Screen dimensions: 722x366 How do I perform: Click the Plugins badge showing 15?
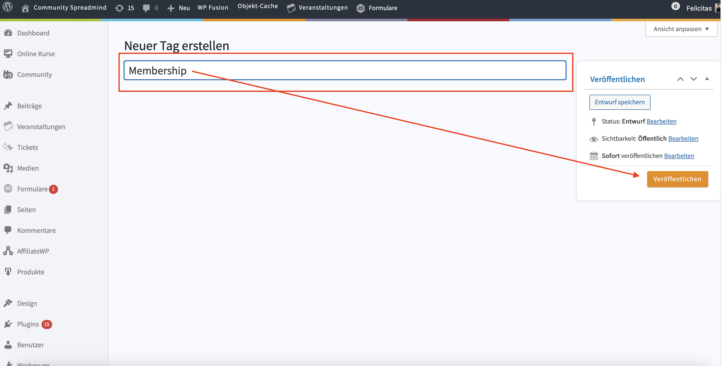(47, 324)
